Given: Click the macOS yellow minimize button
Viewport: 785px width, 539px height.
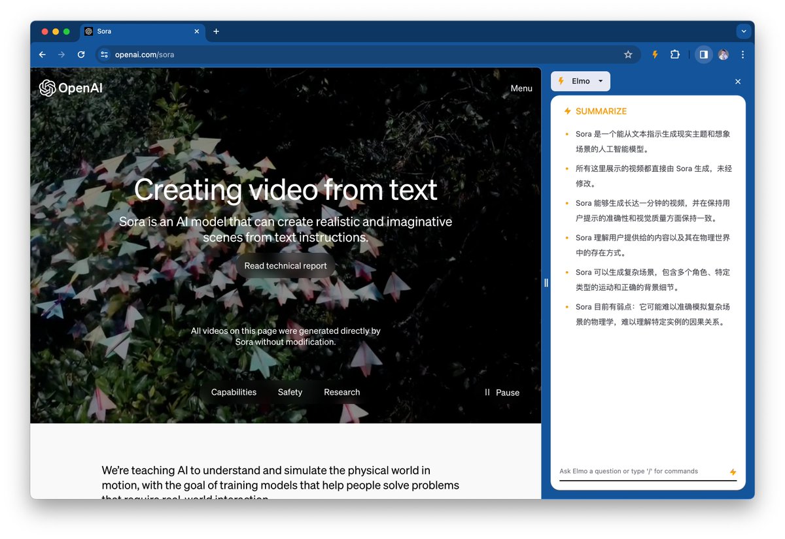Looking at the screenshot, I should tap(56, 31).
